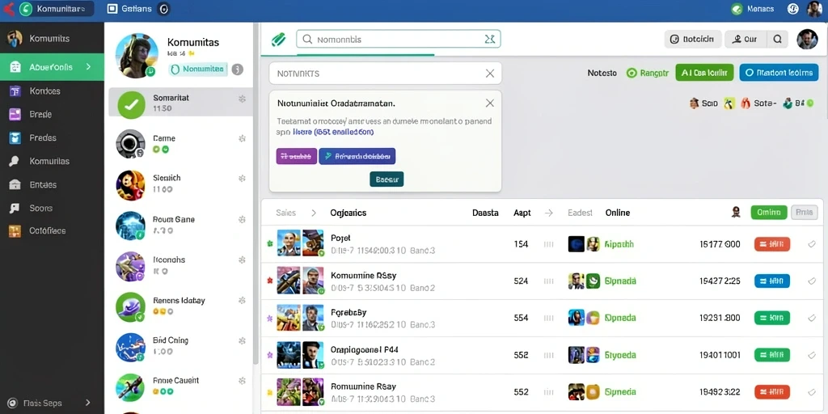Click the Sooro sidebar icon
The width and height of the screenshot is (828, 414).
point(15,208)
